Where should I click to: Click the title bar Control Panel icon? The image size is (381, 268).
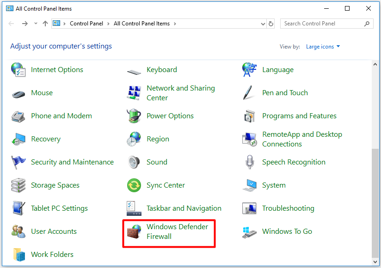[10, 8]
